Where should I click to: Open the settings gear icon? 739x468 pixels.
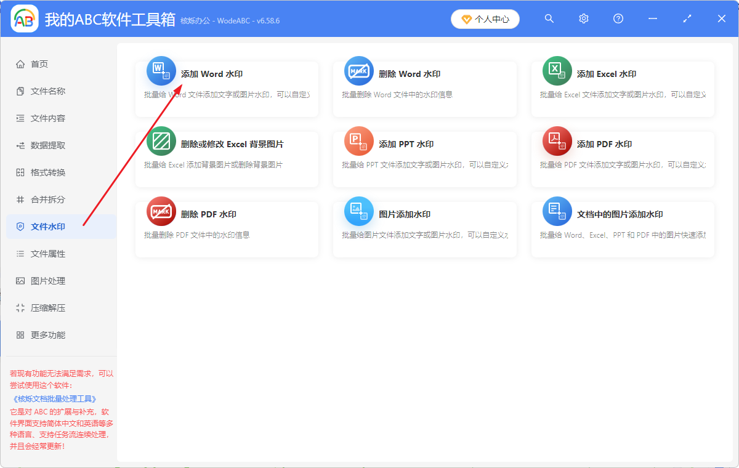[x=583, y=18]
